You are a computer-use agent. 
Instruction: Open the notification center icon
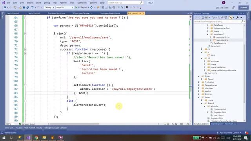point(246,137)
